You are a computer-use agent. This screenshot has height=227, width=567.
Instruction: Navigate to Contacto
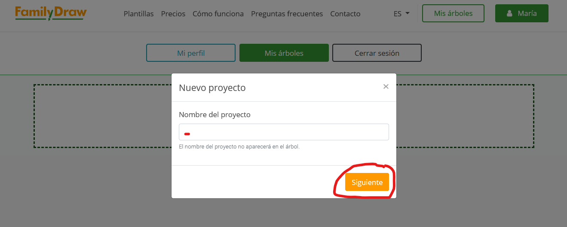tap(345, 14)
